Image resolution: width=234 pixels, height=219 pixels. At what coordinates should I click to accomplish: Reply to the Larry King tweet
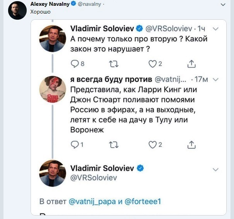click(x=75, y=144)
